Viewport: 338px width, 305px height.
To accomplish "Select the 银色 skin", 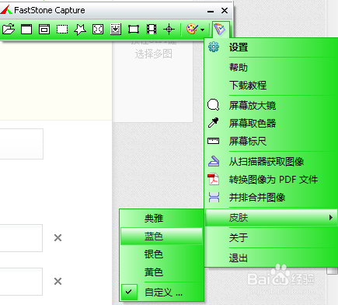I will tap(162, 254).
